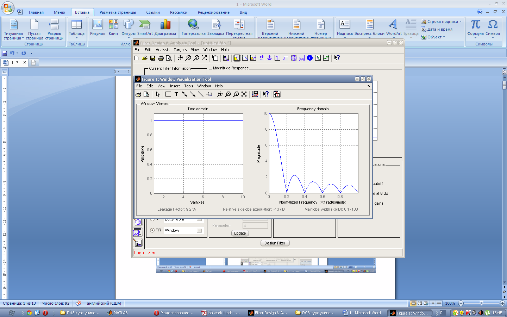The height and width of the screenshot is (317, 507).
Task: Open the Pole/Zero plot icon
Action: 294,58
